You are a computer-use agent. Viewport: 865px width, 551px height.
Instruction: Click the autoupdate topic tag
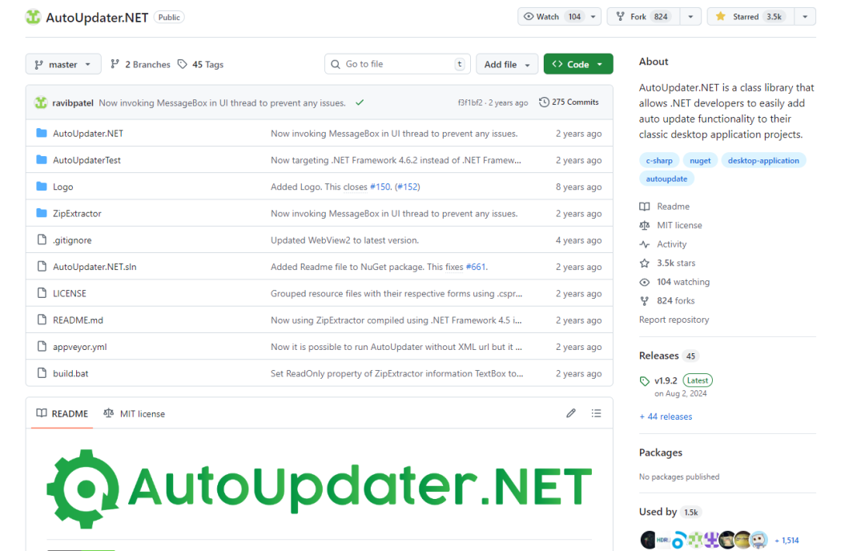[666, 179]
